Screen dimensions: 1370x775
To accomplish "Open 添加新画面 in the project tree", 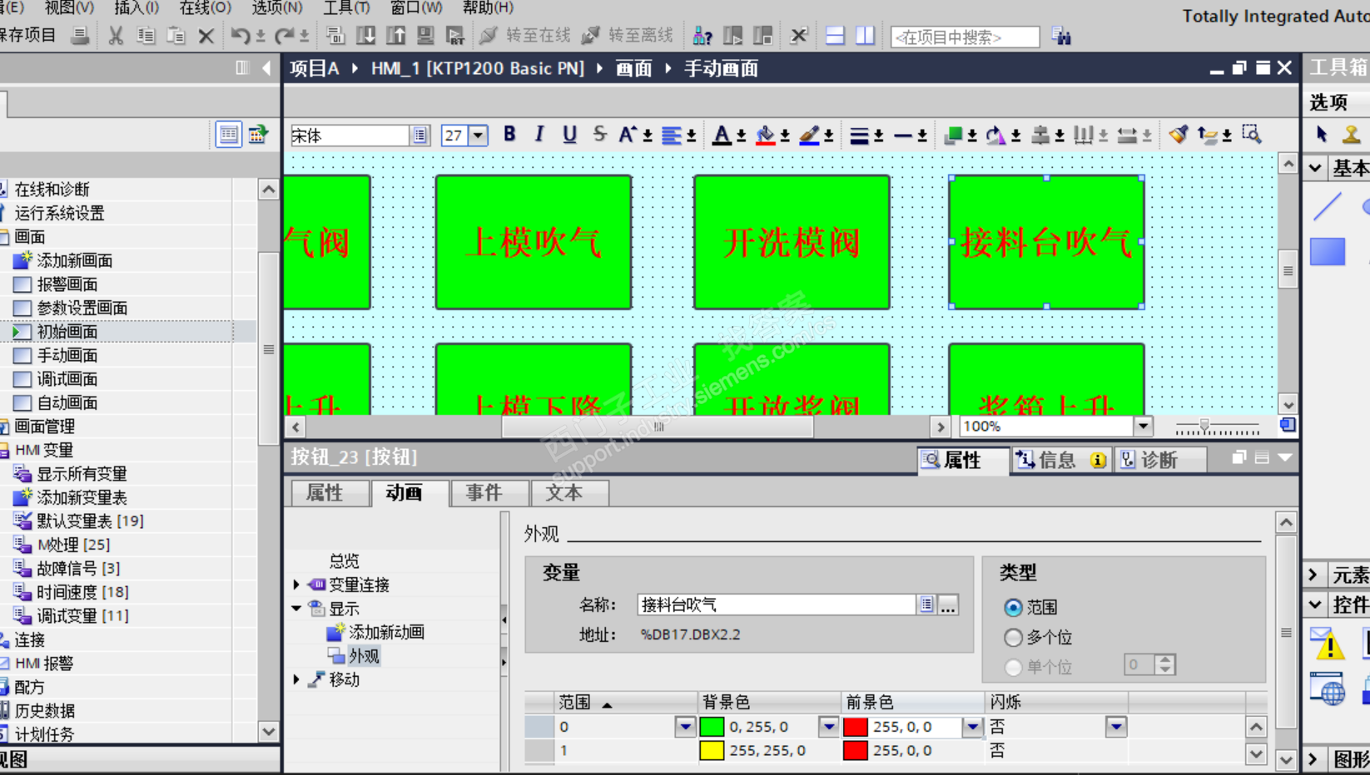I will tap(74, 260).
